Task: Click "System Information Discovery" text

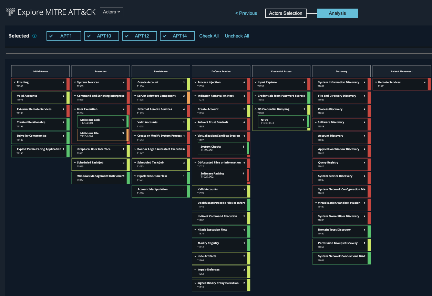Action: 338,82
